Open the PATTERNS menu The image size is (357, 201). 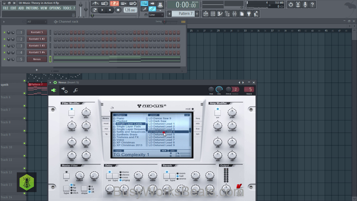(x=32, y=8)
